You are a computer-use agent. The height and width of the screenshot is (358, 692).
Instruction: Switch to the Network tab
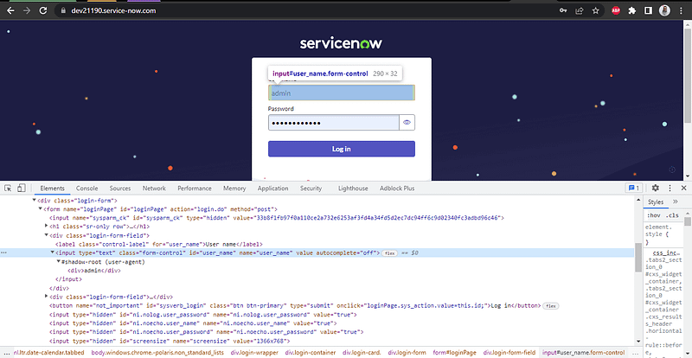[154, 188]
